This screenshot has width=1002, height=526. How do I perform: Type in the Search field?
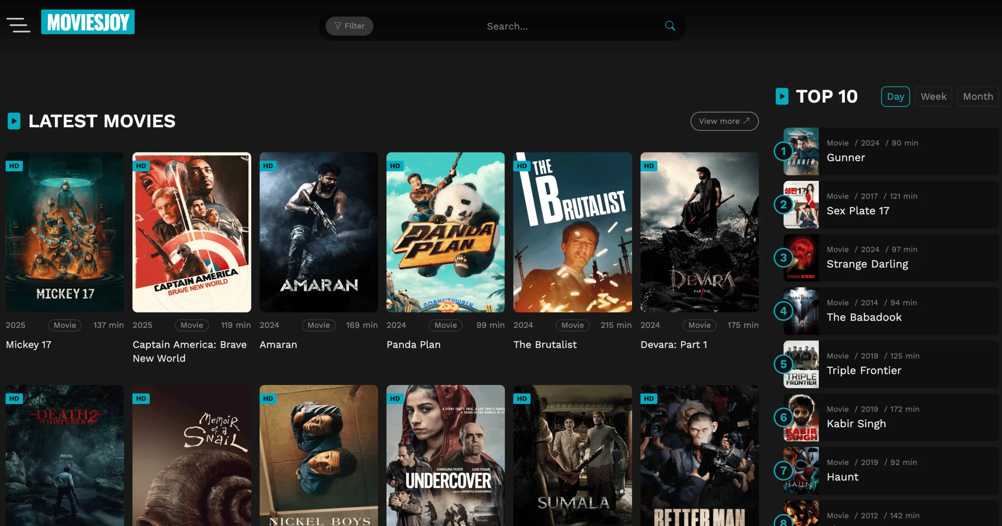507,26
